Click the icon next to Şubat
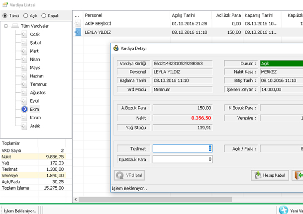303x214 pixels. coord(23,43)
